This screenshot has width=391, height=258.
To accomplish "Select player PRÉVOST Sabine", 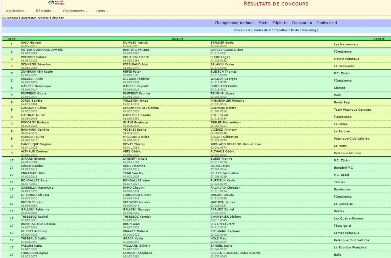I will [34, 57].
